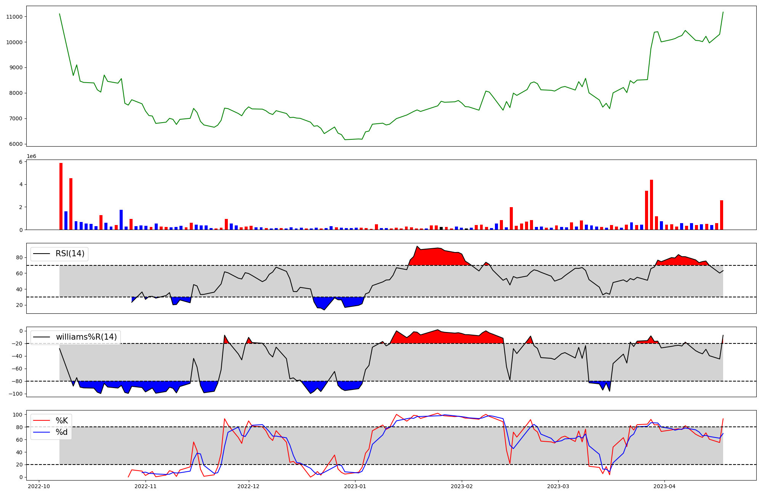Click the last red volume bar at right
This screenshot has height=495, width=762.
pos(722,215)
